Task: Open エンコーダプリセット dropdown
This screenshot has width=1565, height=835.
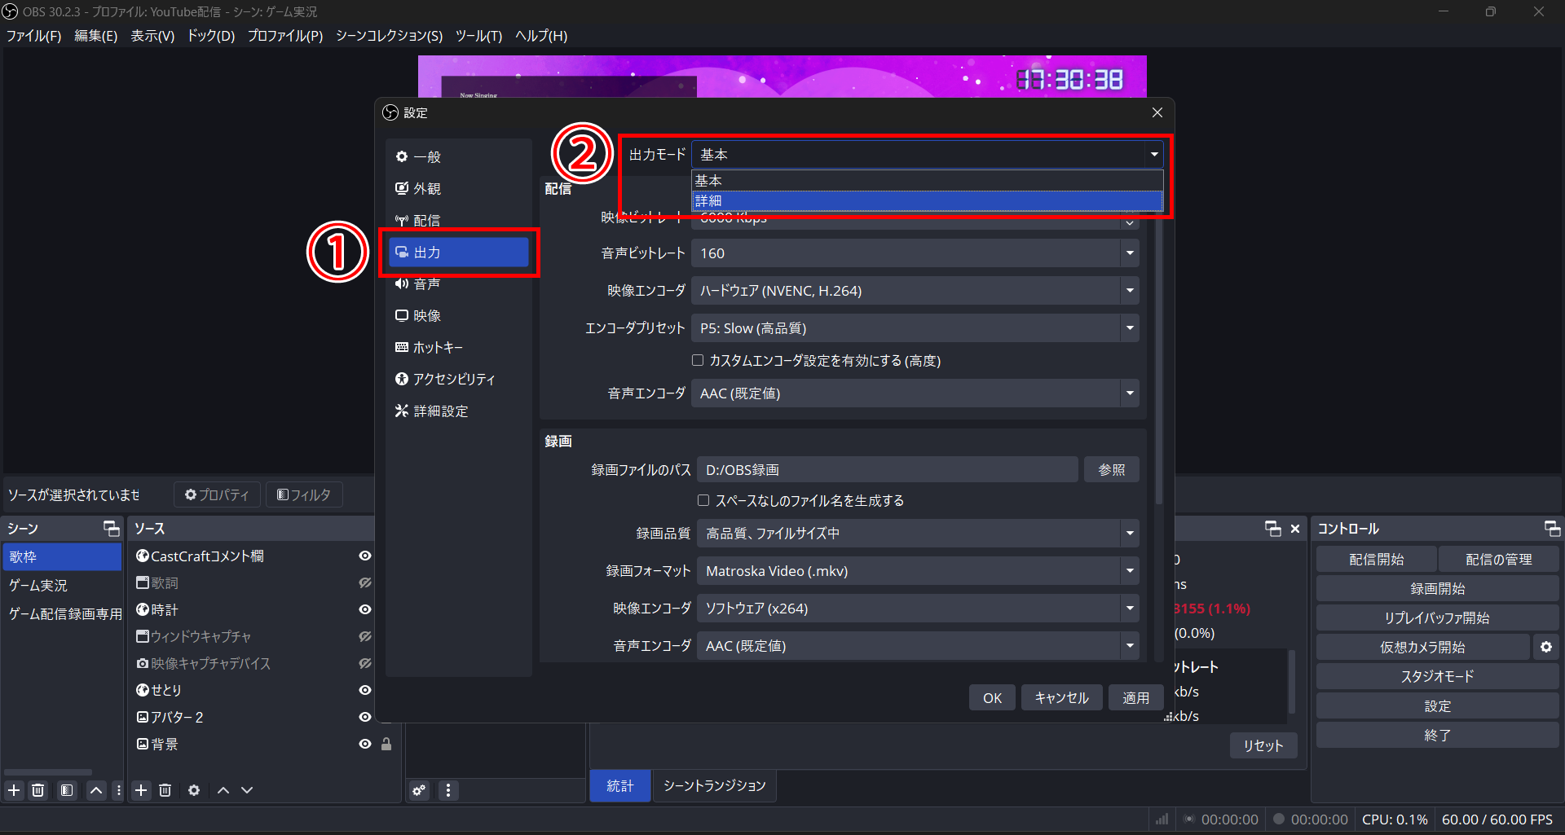Action: [x=915, y=328]
